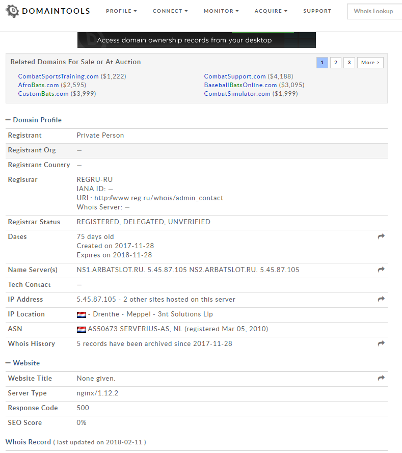Collapse the Domain Profile section
This screenshot has height=453, width=402.
coord(8,120)
